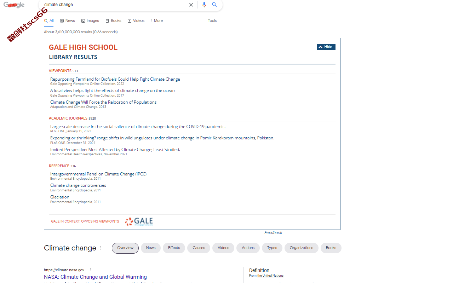Select the Videos topic chip
Viewport: 453px width, 283px height.
click(x=223, y=248)
